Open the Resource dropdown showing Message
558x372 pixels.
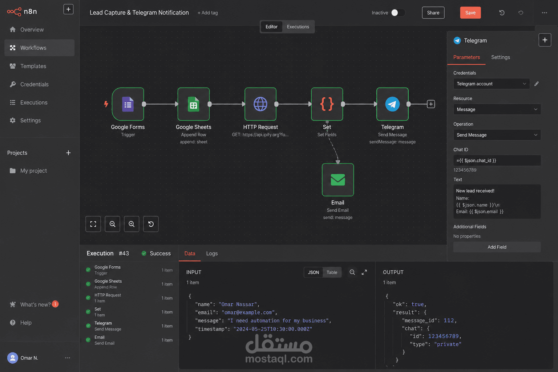pyautogui.click(x=497, y=109)
